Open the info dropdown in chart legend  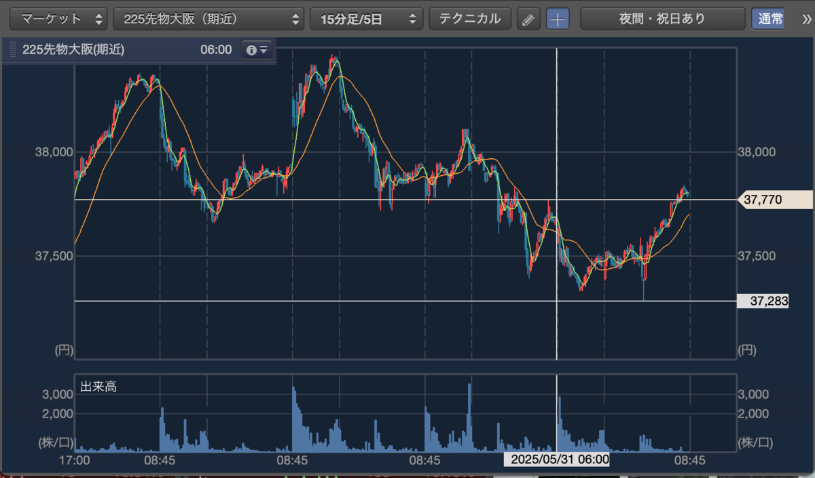(x=257, y=50)
